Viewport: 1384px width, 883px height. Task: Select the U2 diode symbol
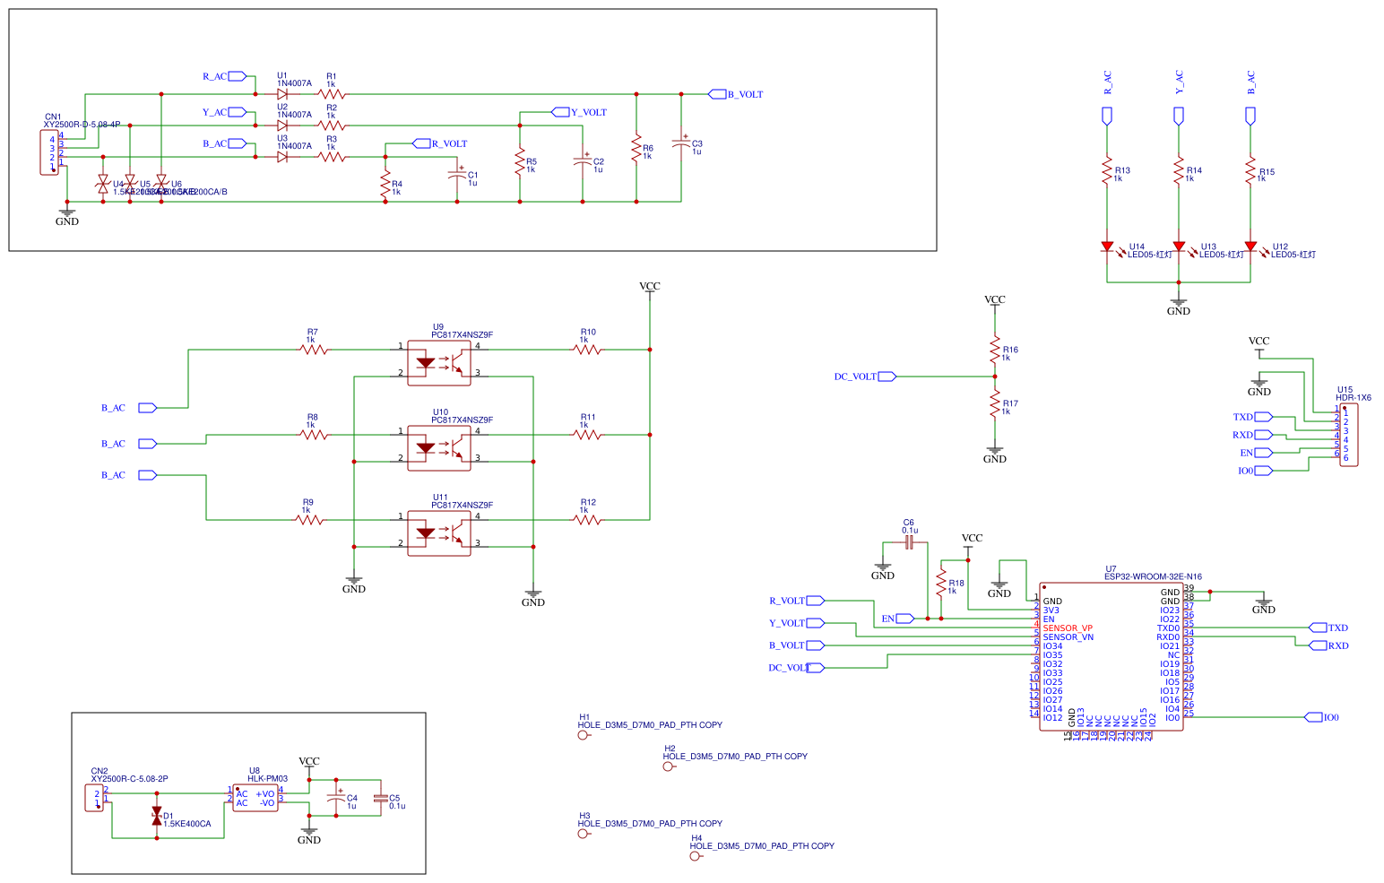click(282, 126)
